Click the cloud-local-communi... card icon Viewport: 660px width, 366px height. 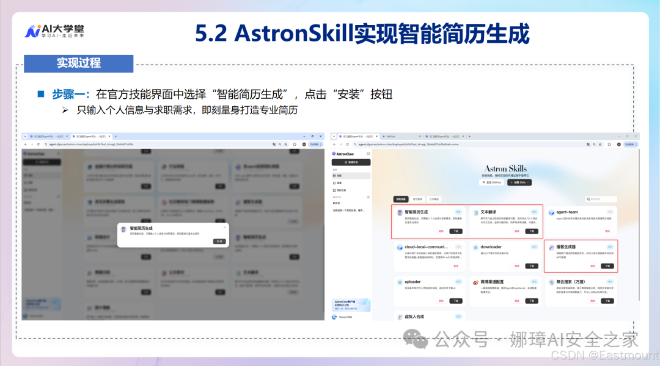click(400, 248)
